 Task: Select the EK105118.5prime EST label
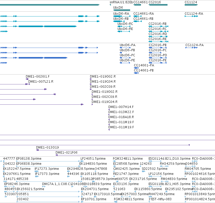pos(94,174)
